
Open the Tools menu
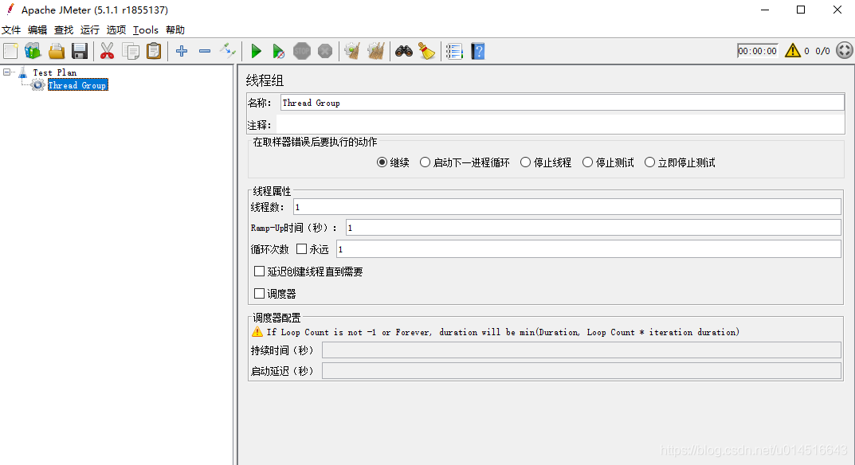(x=146, y=30)
